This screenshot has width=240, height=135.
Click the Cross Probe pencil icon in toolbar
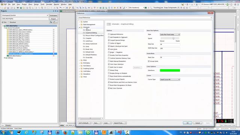(x=70, y=7)
